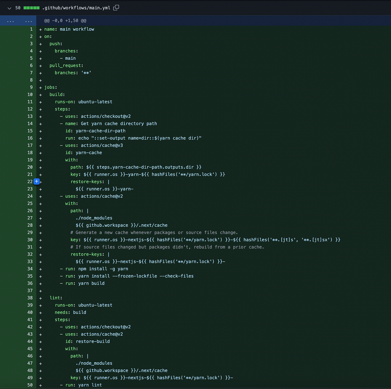The height and width of the screenshot is (389, 391).
Task: Click 'lint:' job on line 38
Action: coord(56,298)
